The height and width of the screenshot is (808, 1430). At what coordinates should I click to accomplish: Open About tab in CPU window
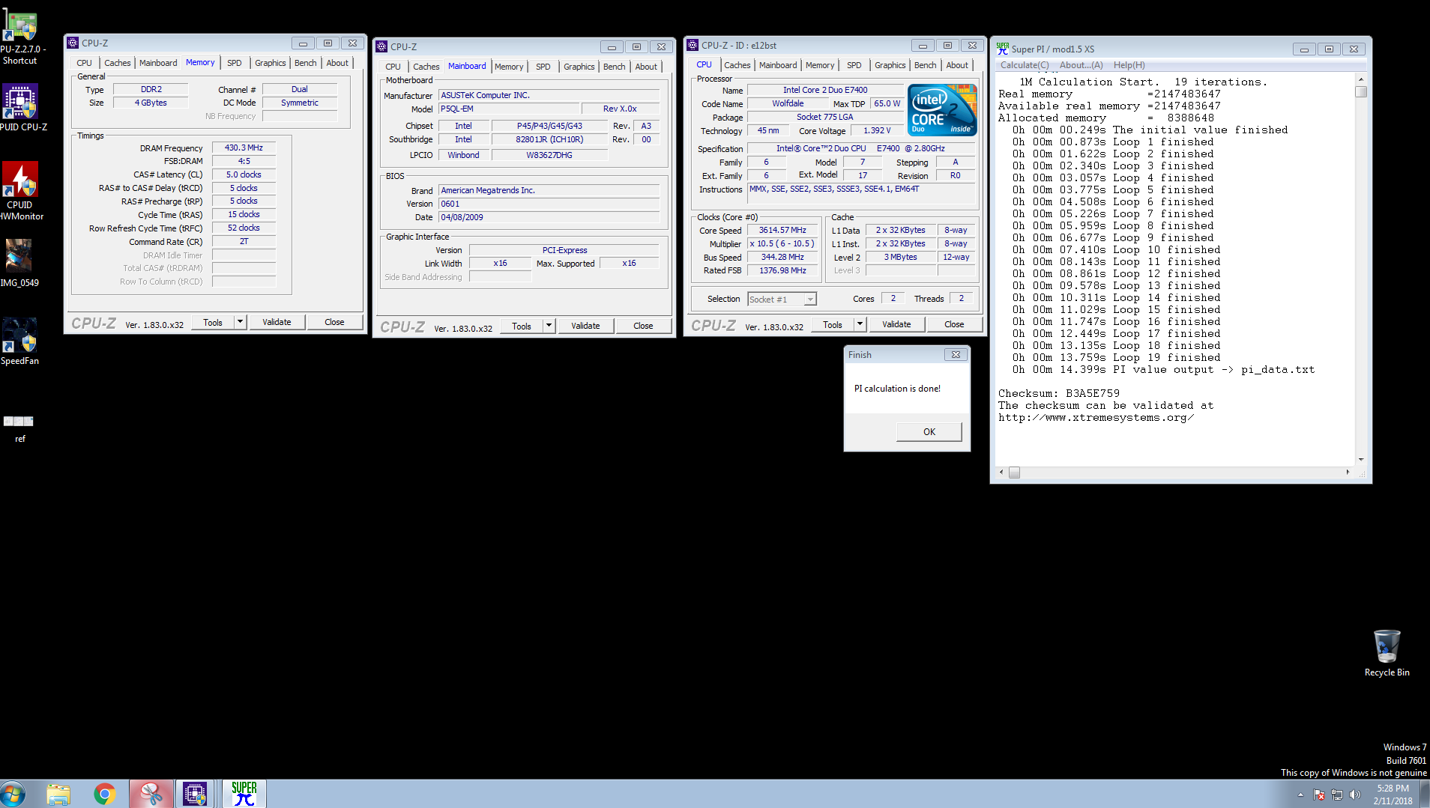(x=956, y=65)
